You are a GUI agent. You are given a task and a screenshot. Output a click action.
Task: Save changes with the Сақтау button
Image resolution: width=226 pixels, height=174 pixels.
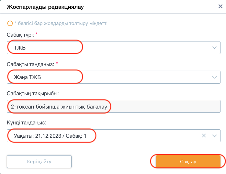[x=188, y=161]
